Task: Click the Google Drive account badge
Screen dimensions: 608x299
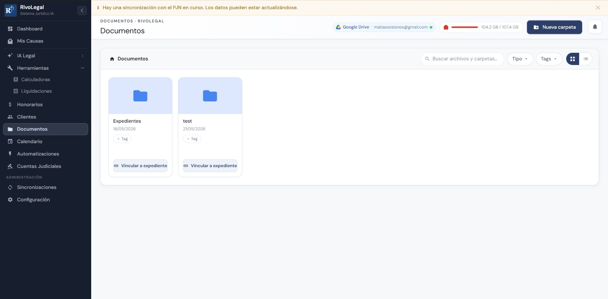Action: [384, 27]
